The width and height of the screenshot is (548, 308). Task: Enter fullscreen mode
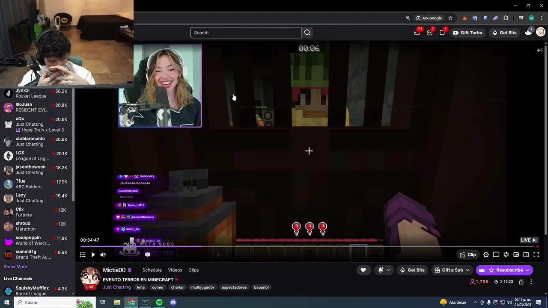(536, 255)
